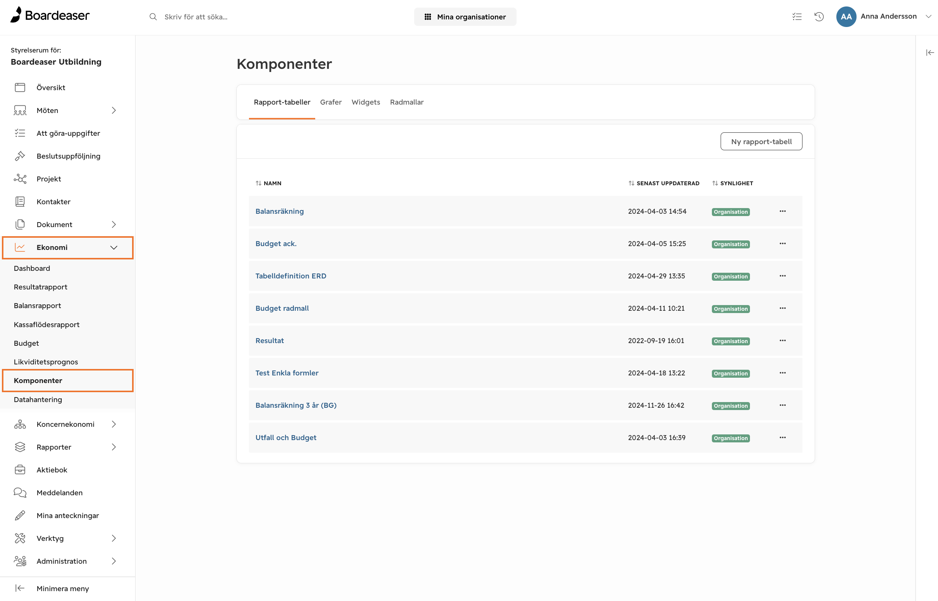The height and width of the screenshot is (601, 938).
Task: Open Balansrapport in the sidebar
Action: click(x=37, y=305)
